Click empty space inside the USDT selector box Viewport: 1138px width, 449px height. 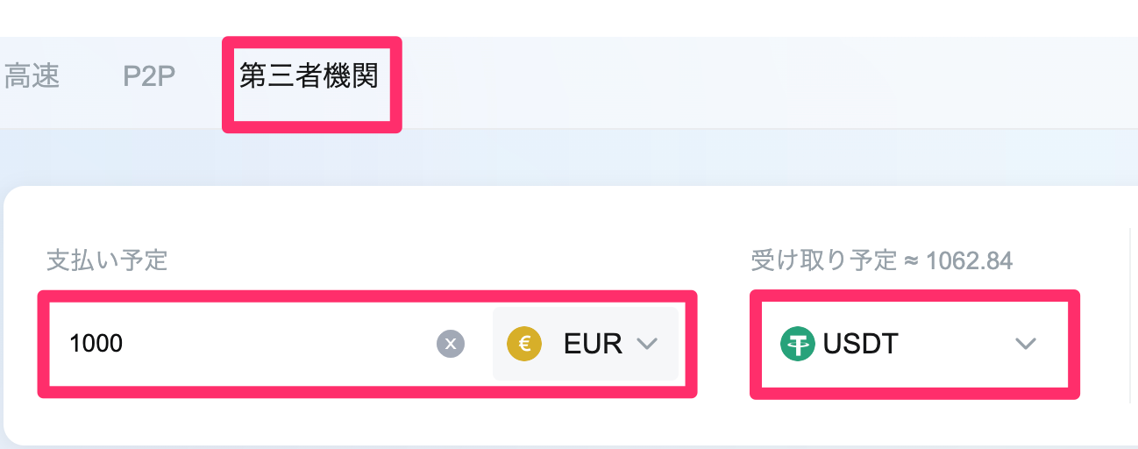coord(956,344)
